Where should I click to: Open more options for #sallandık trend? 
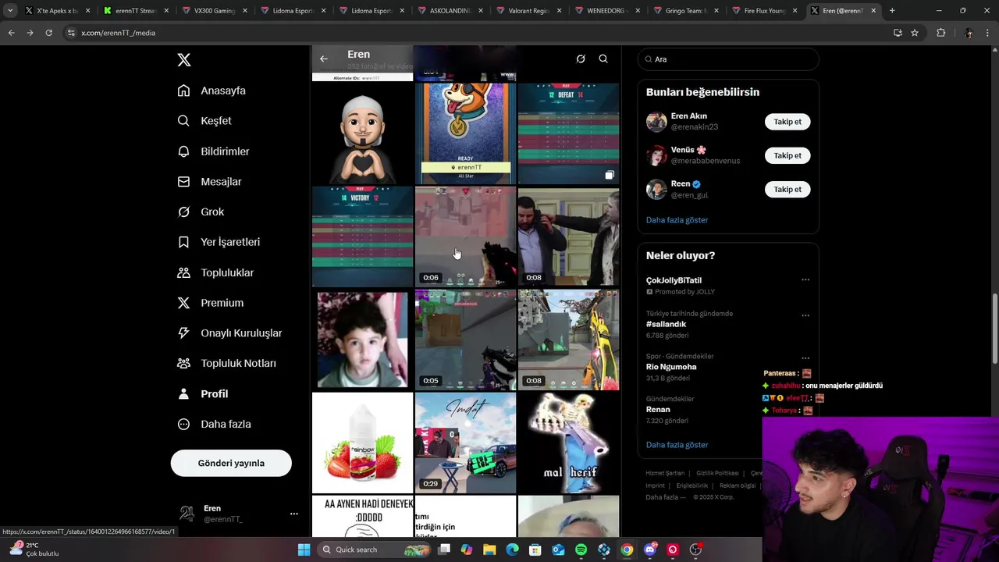click(x=805, y=316)
